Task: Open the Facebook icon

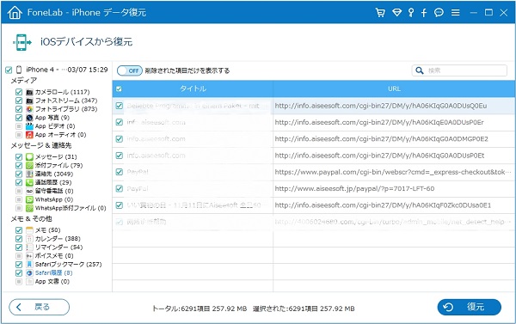Action: click(424, 13)
